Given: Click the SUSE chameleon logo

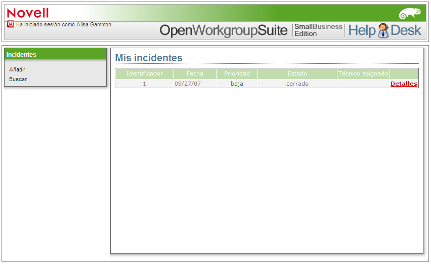Looking at the screenshot, I should point(410,13).
